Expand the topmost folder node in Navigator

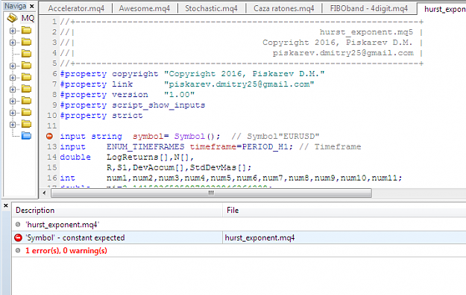13,31
